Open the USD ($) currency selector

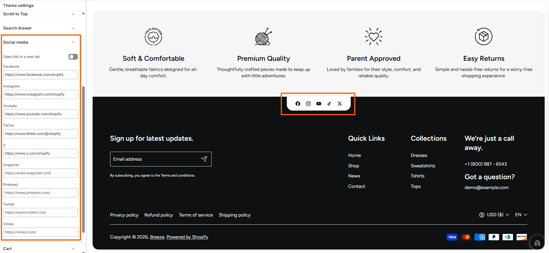[x=494, y=215]
